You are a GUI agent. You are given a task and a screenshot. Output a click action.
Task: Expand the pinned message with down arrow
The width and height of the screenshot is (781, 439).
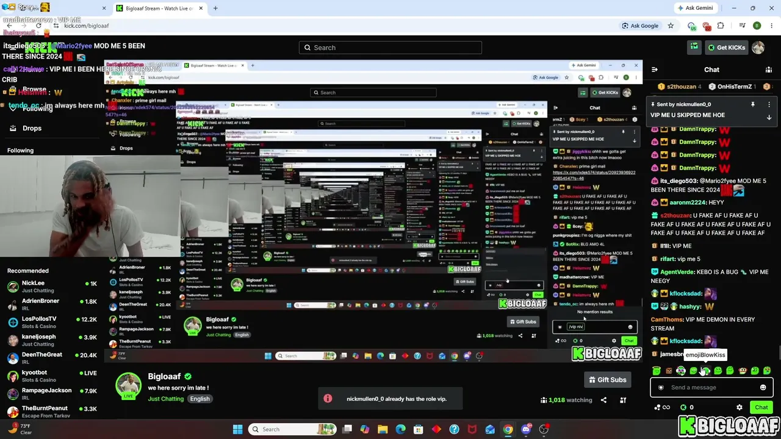pyautogui.click(x=769, y=117)
